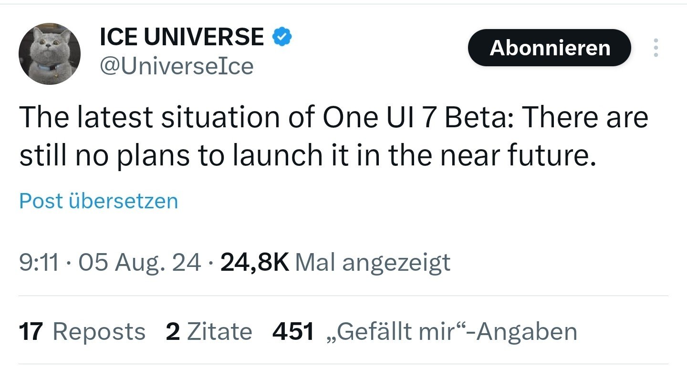687x368 pixels.
Task: Click the blue verified badge
Action: [x=281, y=37]
